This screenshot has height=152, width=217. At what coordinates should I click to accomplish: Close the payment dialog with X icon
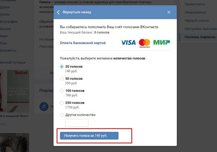pyautogui.click(x=169, y=12)
